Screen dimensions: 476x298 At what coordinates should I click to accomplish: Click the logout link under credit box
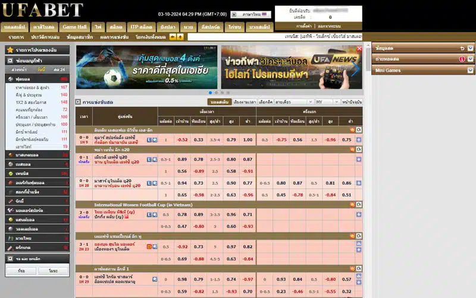329,26
